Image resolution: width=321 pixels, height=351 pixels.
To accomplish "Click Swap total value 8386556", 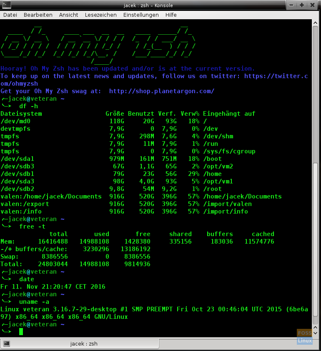I will tap(55, 257).
